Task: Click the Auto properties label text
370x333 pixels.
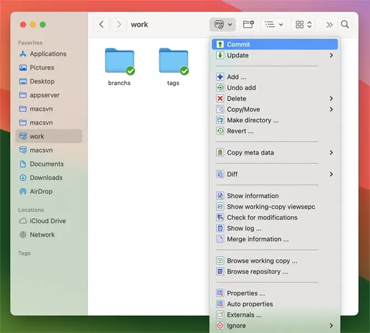Action: click(x=250, y=304)
